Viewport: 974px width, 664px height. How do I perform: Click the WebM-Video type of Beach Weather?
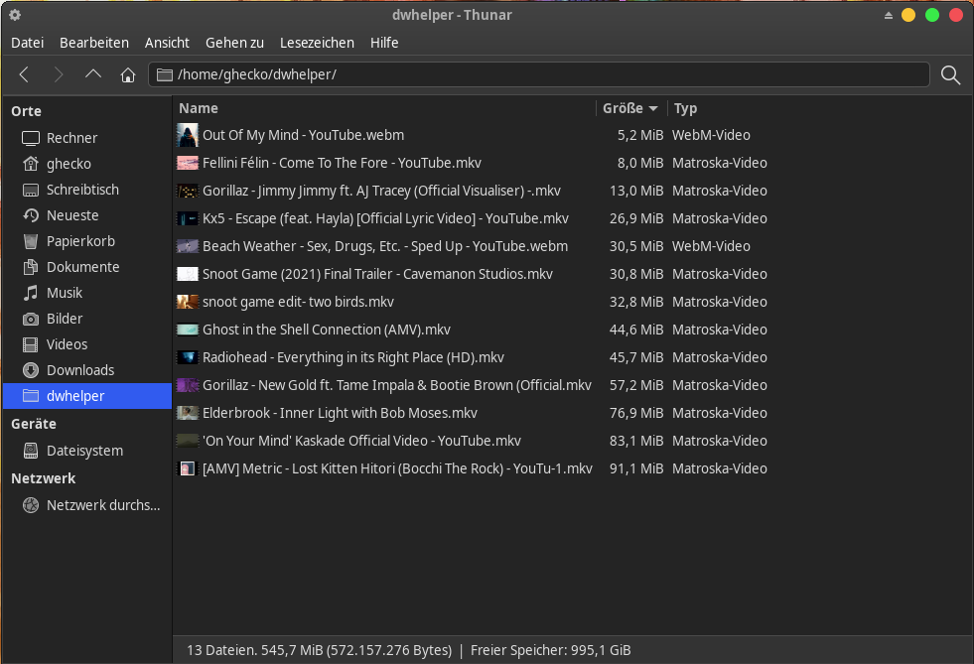click(711, 246)
